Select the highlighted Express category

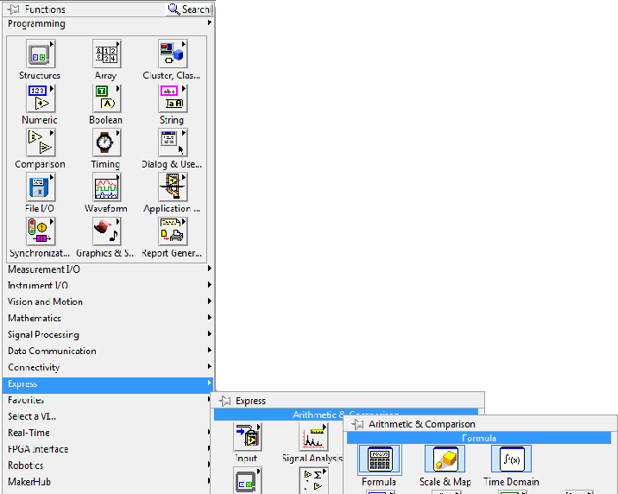coord(109,384)
